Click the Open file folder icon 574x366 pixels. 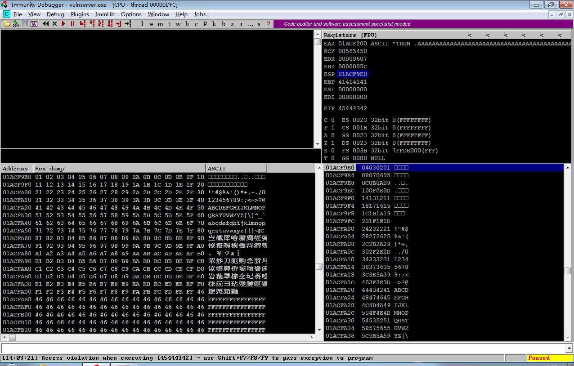[7, 24]
